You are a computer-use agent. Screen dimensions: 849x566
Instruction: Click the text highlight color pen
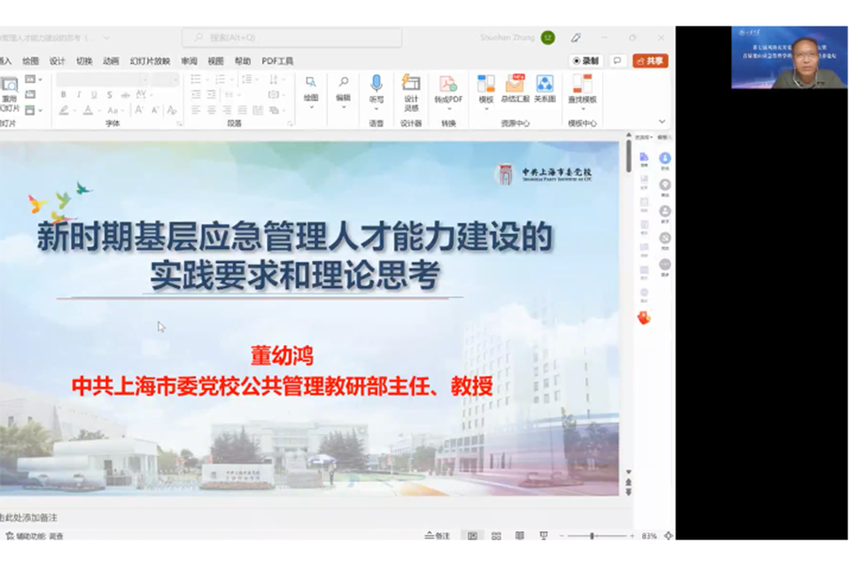click(x=64, y=110)
